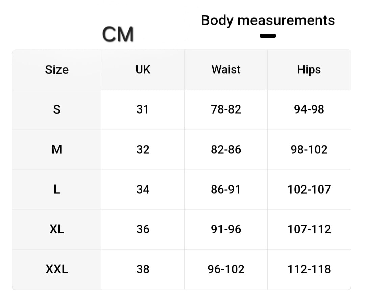Click the Size column header

[57, 70]
